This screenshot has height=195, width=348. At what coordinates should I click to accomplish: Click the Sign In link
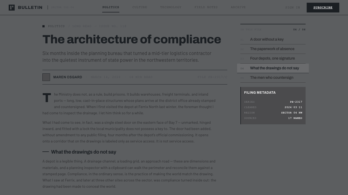(293, 8)
